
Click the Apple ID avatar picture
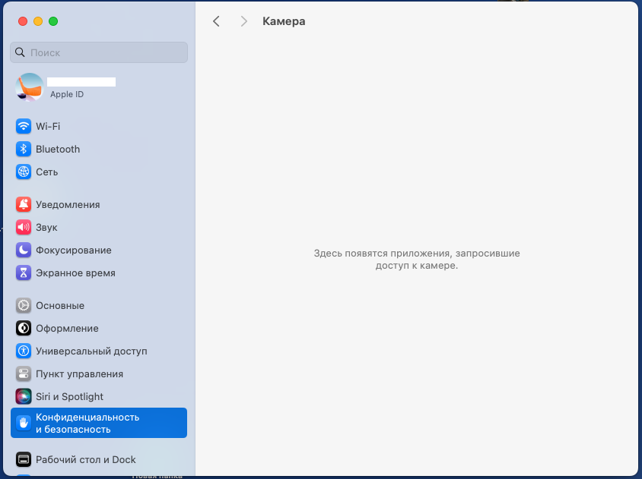[x=30, y=87]
